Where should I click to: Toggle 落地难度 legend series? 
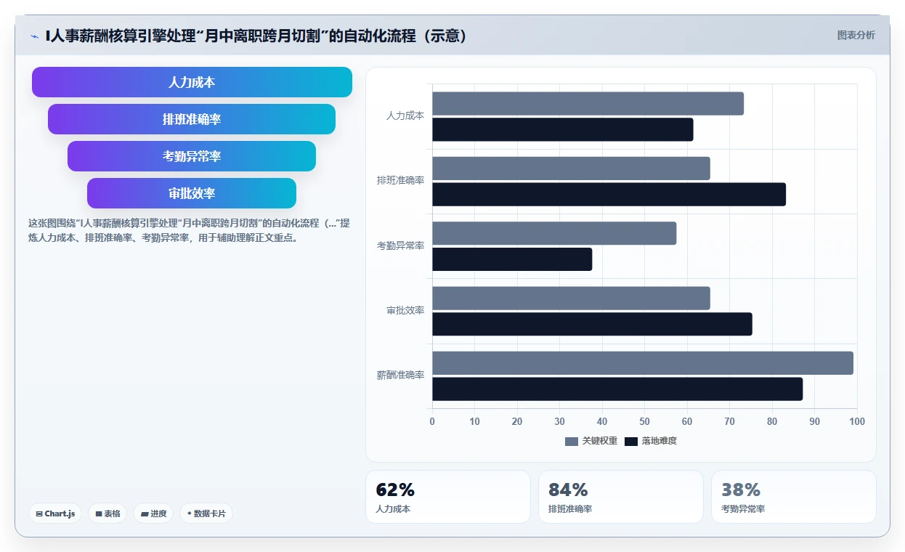point(651,441)
